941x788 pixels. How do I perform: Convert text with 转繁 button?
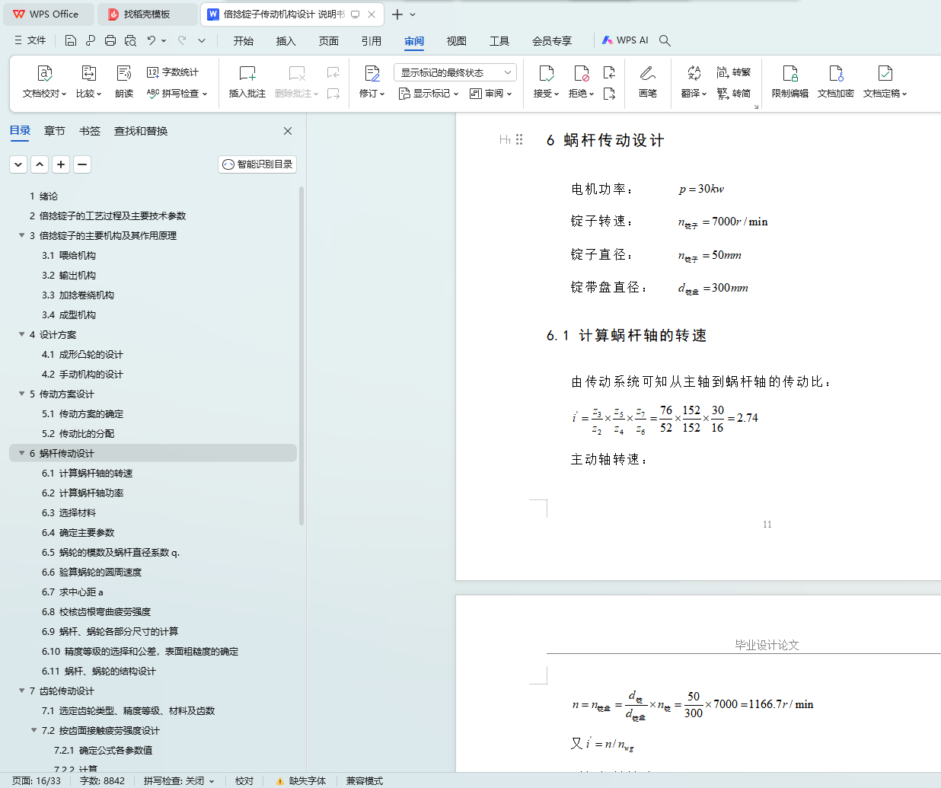734,72
